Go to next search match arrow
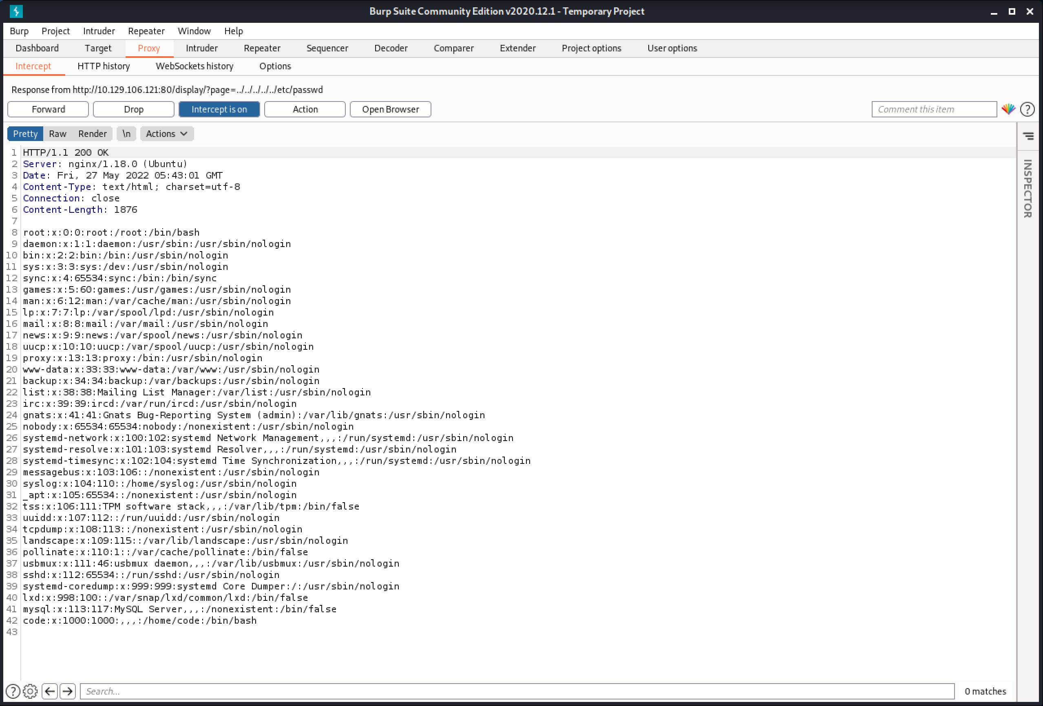The height and width of the screenshot is (706, 1043). 68,691
